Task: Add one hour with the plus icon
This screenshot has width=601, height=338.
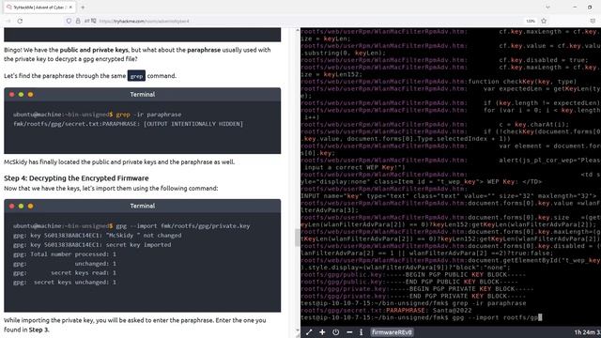Action: point(322,332)
